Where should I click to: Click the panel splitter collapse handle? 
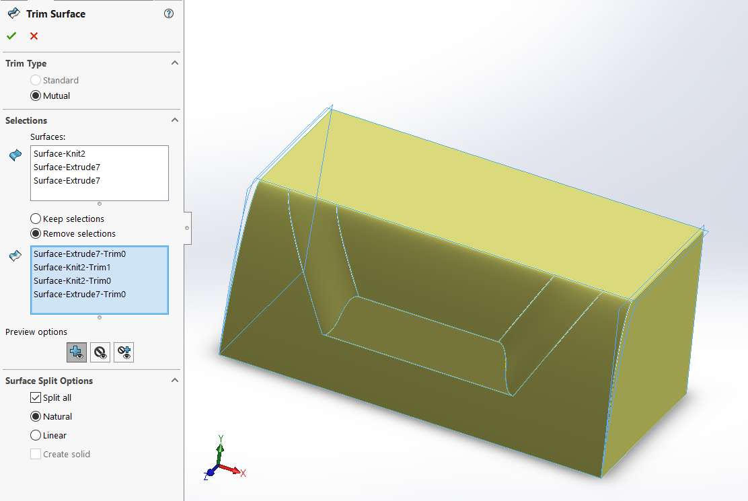pyautogui.click(x=188, y=229)
